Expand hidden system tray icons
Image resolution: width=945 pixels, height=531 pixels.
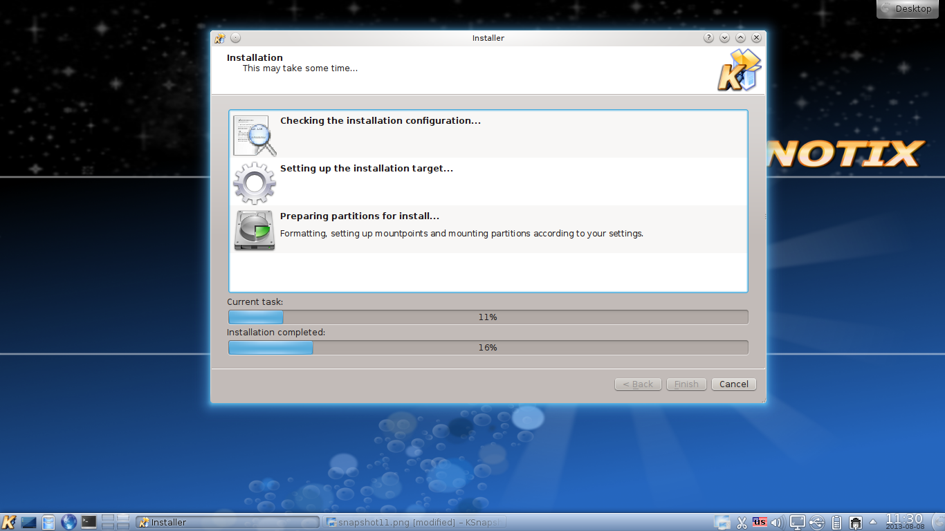(873, 522)
